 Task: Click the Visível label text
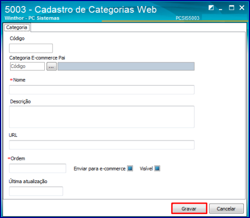tap(146, 169)
